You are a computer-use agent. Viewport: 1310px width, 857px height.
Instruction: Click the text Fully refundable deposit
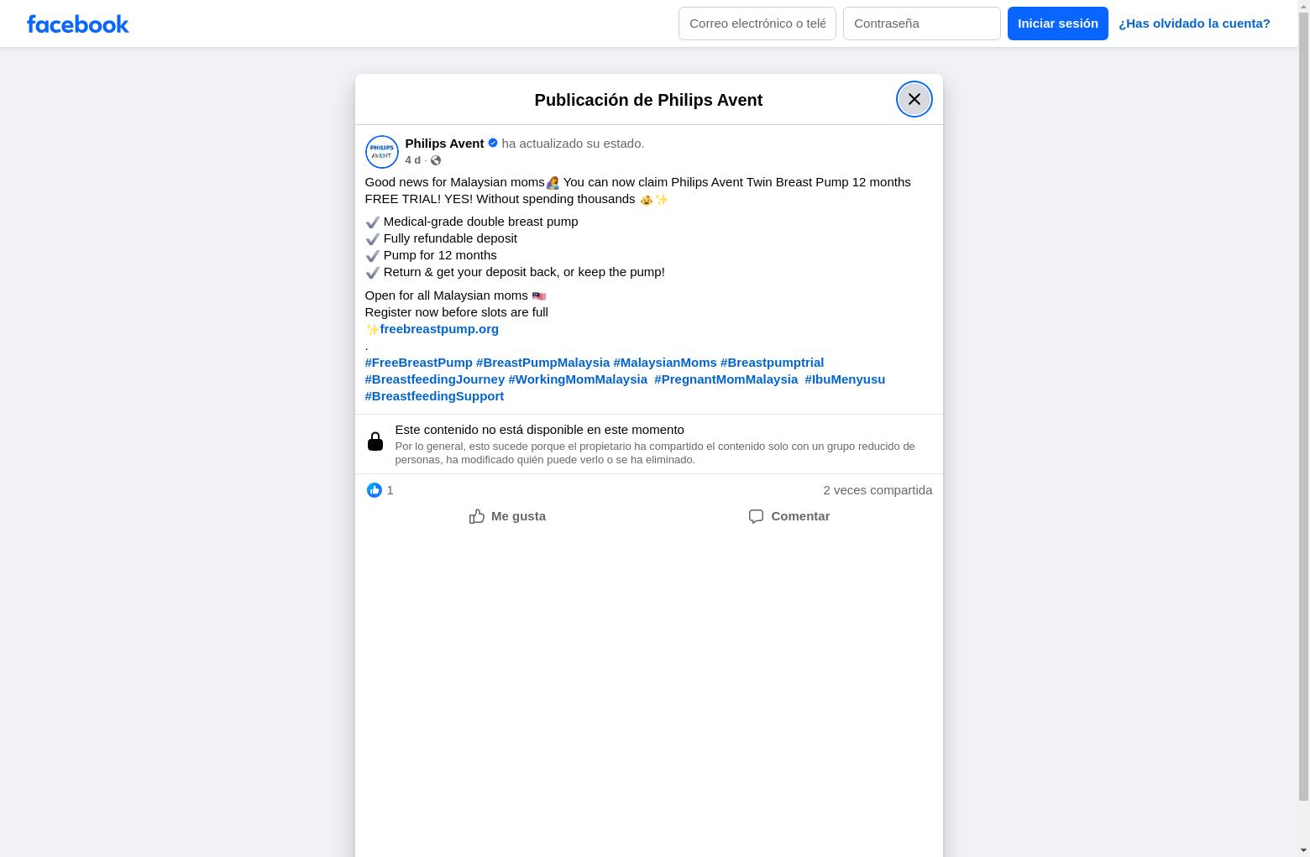[x=450, y=238]
